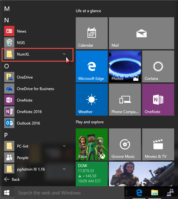178x199 pixels.
Task: Expand the PC-lint folder chevron
Action: pos(64,146)
